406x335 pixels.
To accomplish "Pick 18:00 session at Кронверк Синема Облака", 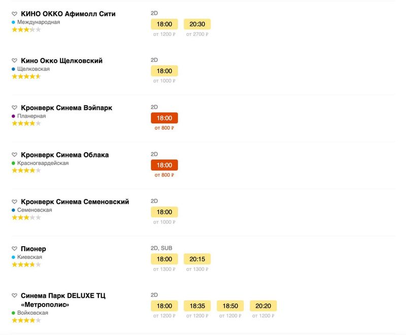I will pyautogui.click(x=164, y=165).
